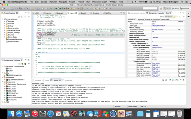191x119 pixels.
Task: Open Safari from the Dock
Action: tap(50, 114)
